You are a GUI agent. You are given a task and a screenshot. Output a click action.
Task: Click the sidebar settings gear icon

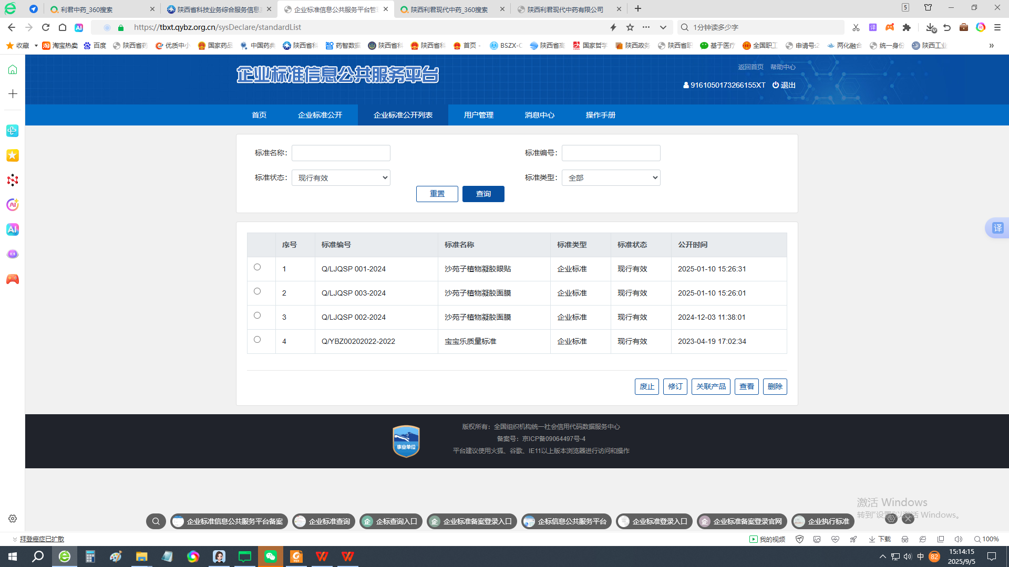13,519
